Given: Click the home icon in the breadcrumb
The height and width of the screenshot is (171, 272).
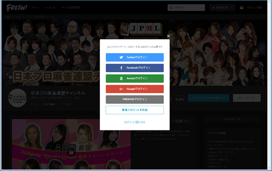Looking at the screenshot, I should (8, 17).
